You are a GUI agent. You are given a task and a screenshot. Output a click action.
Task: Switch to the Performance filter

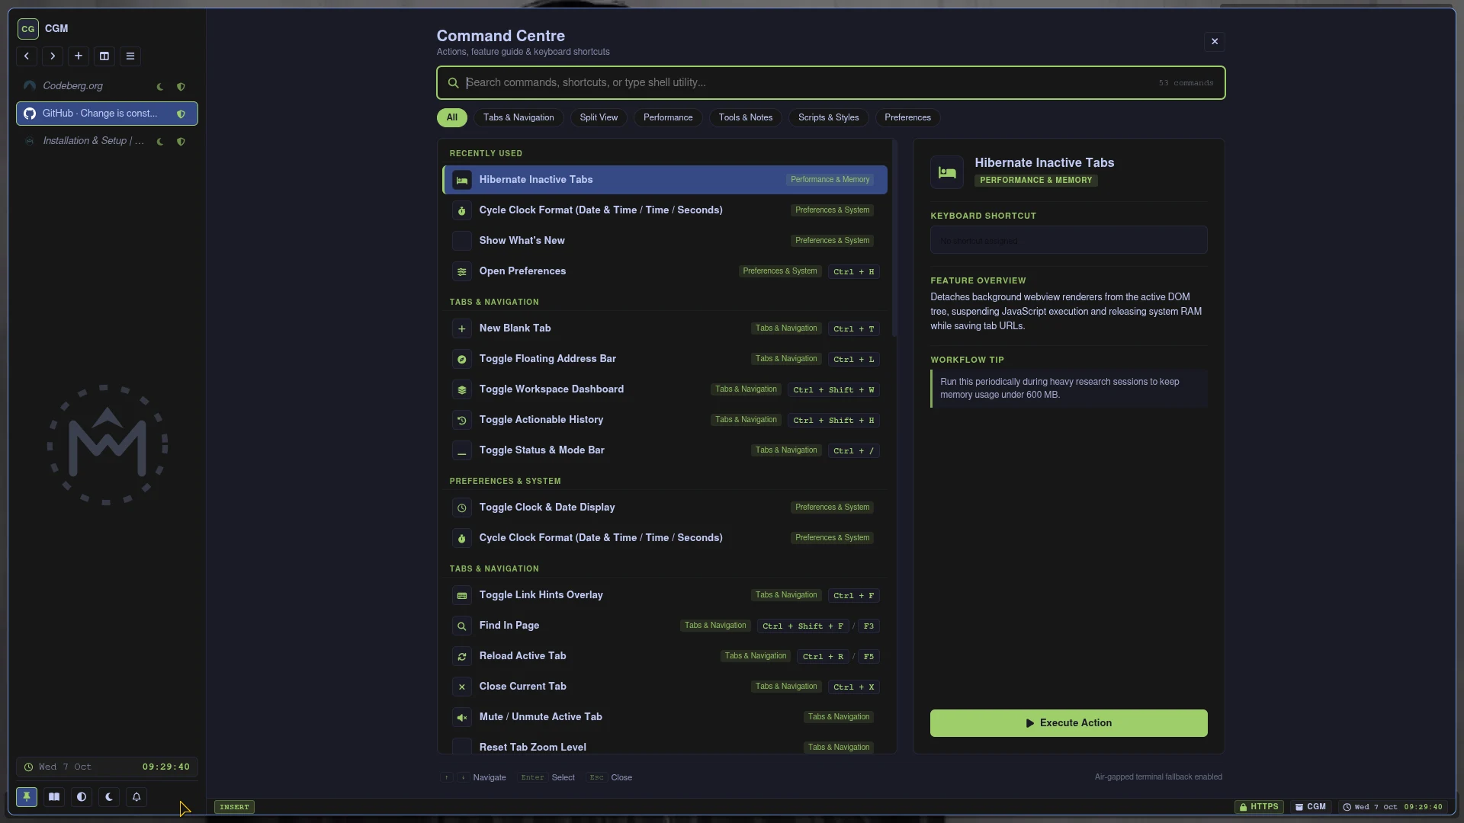click(x=668, y=117)
